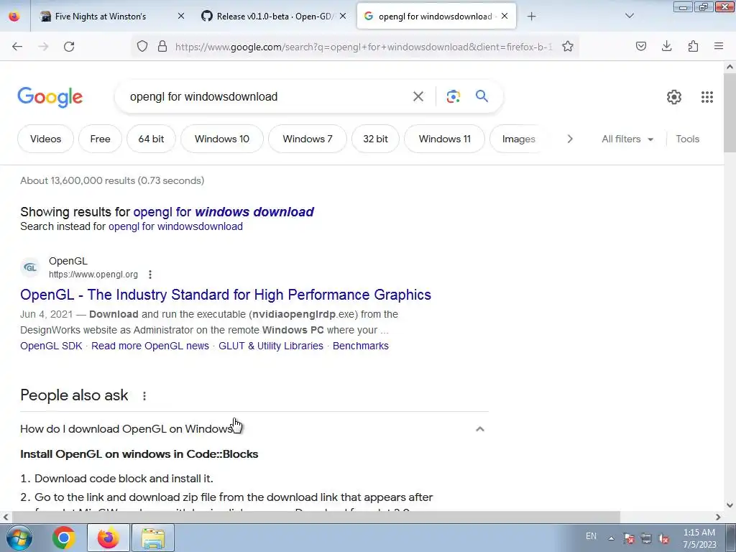736x552 pixels.
Task: Open the OpenGL SDK sitelink
Action: click(51, 346)
